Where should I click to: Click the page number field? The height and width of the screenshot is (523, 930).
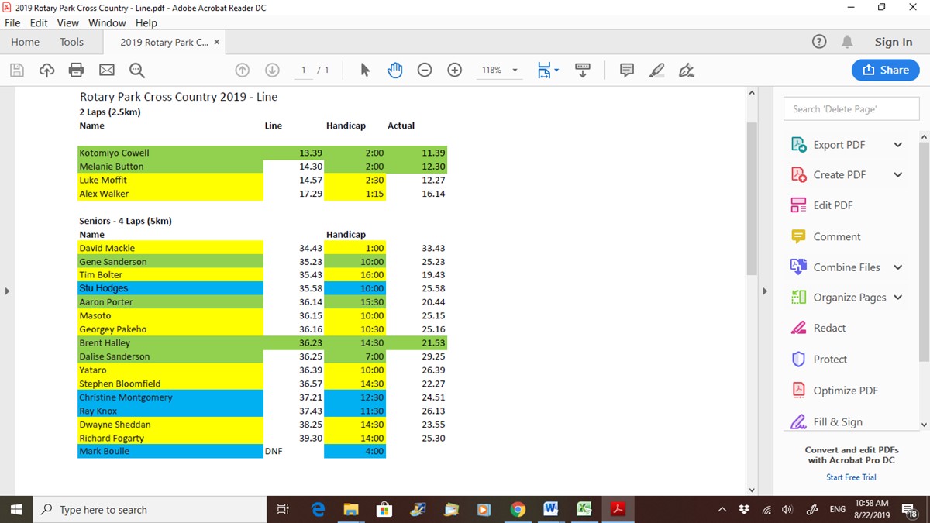[x=304, y=71]
